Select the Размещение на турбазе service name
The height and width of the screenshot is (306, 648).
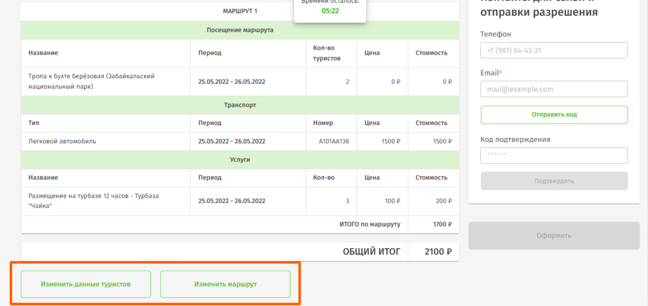pyautogui.click(x=93, y=201)
